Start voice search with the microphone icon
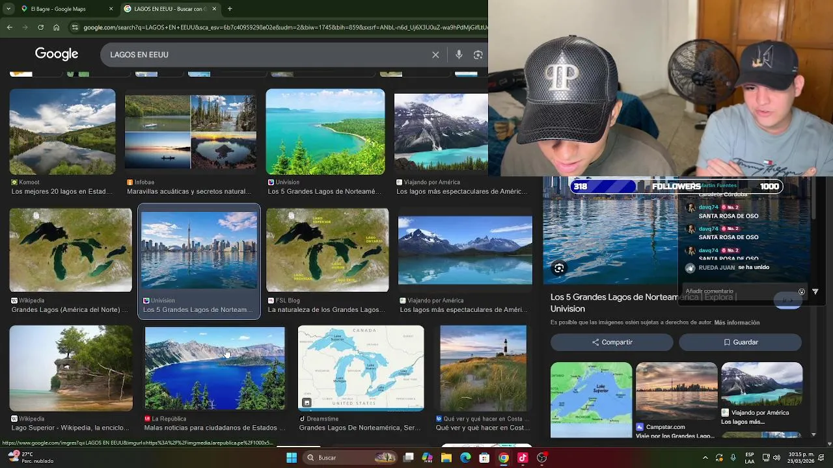 459,55
